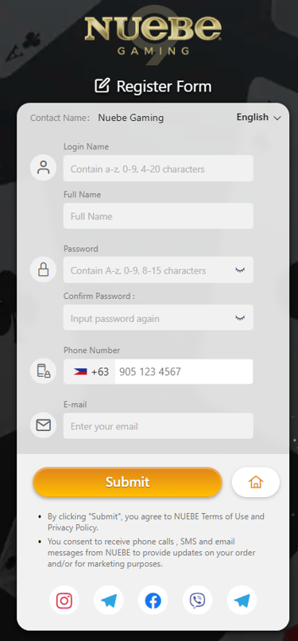Image resolution: width=298 pixels, height=641 pixels.
Task: Click the Philippine flag in phone field
Action: click(x=80, y=372)
